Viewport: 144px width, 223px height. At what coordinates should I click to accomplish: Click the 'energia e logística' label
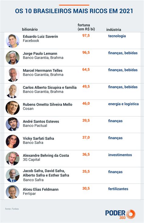(x=123, y=104)
